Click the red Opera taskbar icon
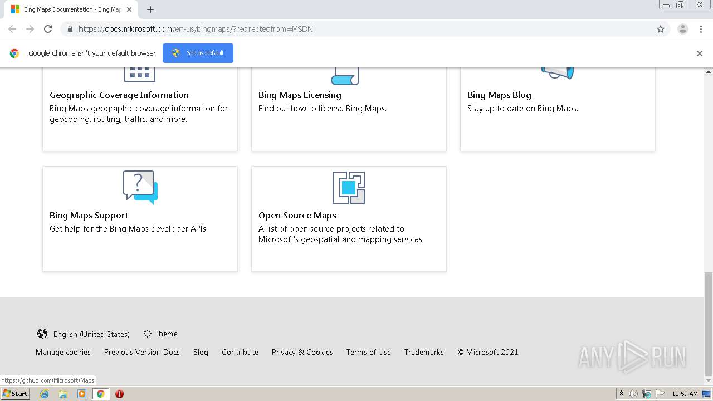Image resolution: width=713 pixels, height=401 pixels. tap(119, 394)
